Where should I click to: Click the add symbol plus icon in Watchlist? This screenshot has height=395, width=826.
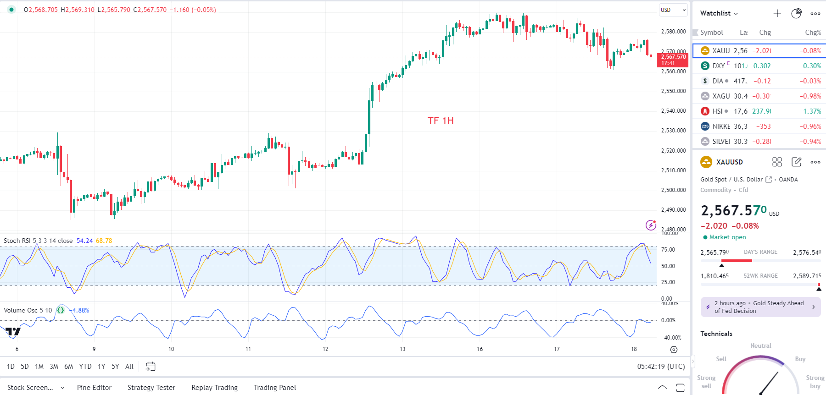(777, 13)
